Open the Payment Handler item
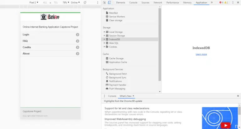 (x=117, y=85)
